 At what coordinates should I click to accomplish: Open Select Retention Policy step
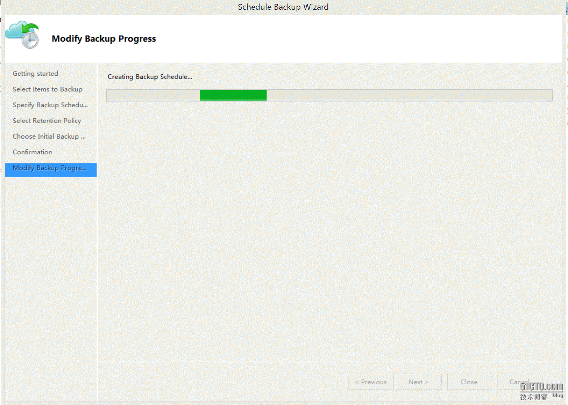pos(47,121)
